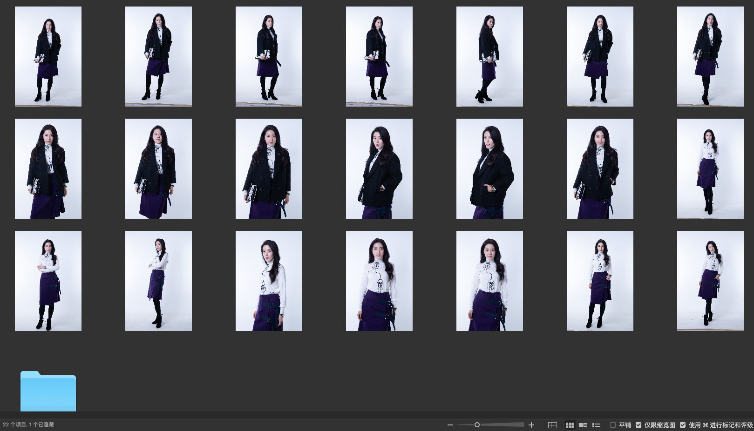Image resolution: width=754 pixels, height=431 pixels.
Task: Click the thumbnail size slider handle
Action: (477, 425)
